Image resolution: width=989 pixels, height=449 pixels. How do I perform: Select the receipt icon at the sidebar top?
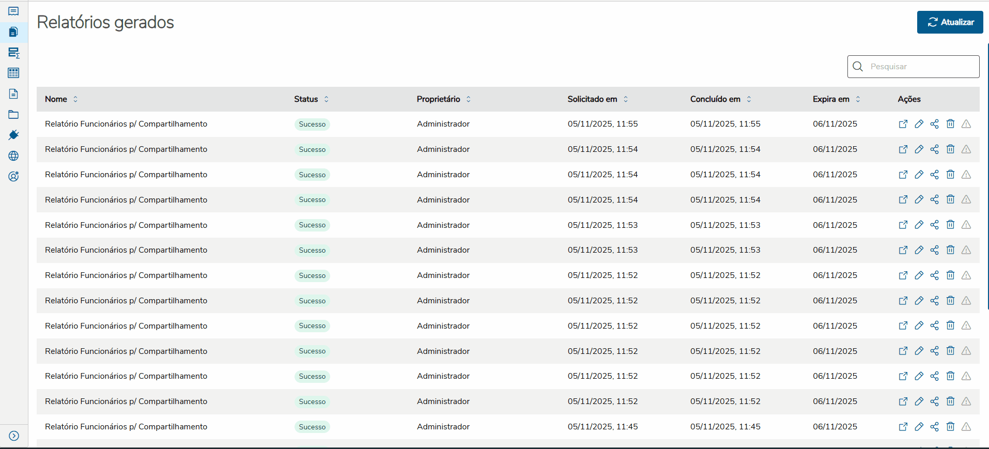click(13, 11)
